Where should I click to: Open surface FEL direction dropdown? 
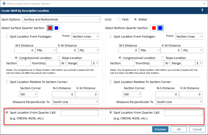(x=89, y=50)
